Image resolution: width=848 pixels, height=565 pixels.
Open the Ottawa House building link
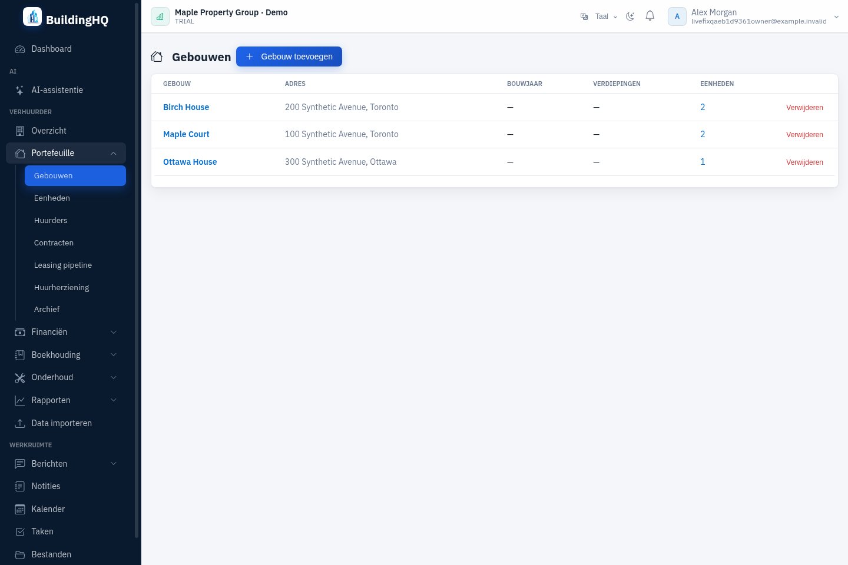pyautogui.click(x=190, y=162)
